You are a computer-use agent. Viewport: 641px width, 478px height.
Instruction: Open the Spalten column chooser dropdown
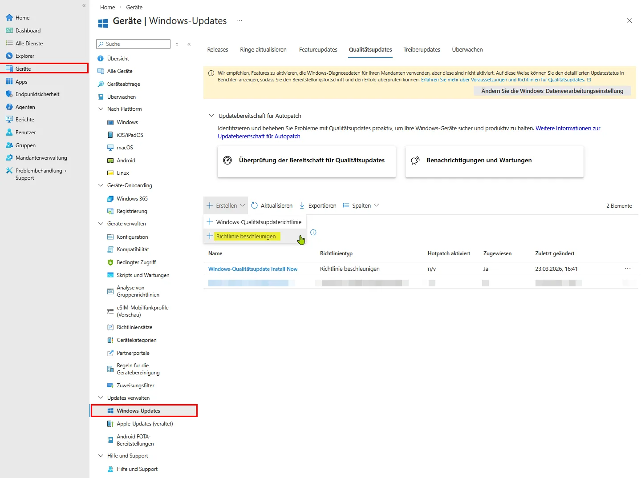(361, 205)
